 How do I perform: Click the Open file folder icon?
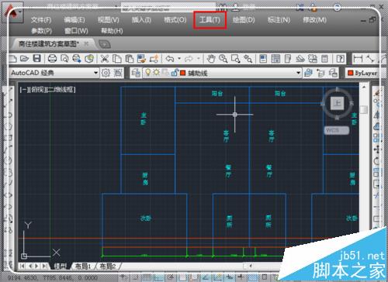coord(25,59)
